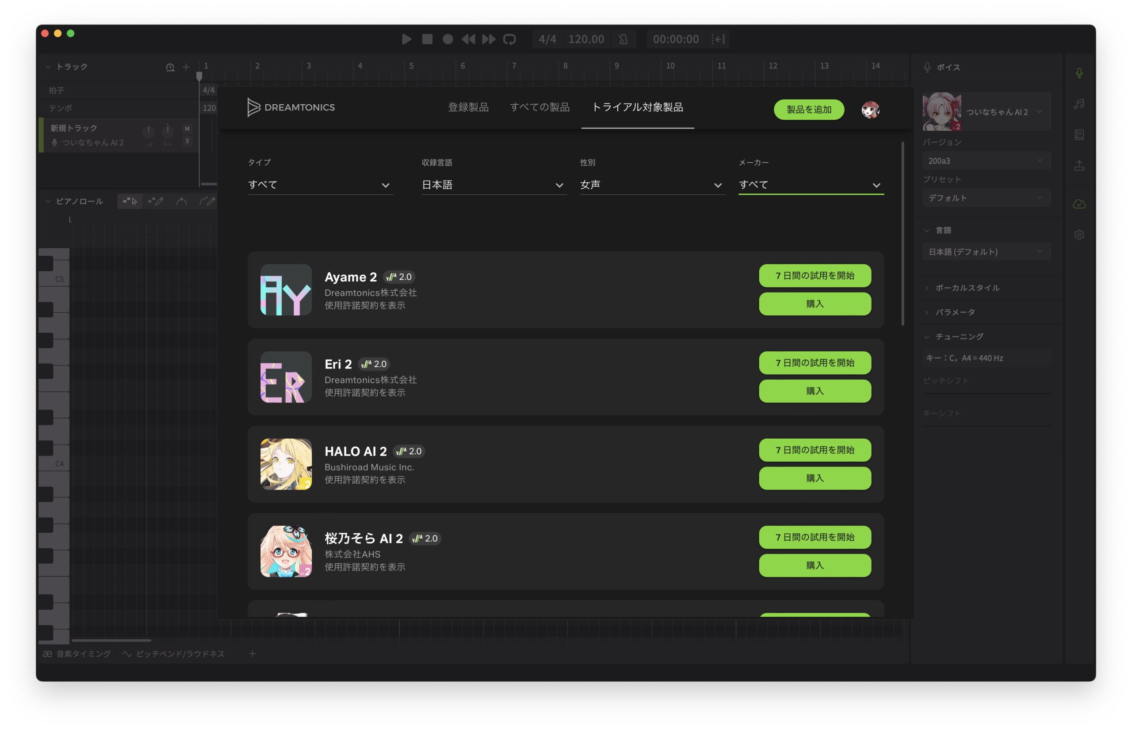The image size is (1132, 729).
Task: Click the product list scrollbar
Action: pyautogui.click(x=903, y=233)
